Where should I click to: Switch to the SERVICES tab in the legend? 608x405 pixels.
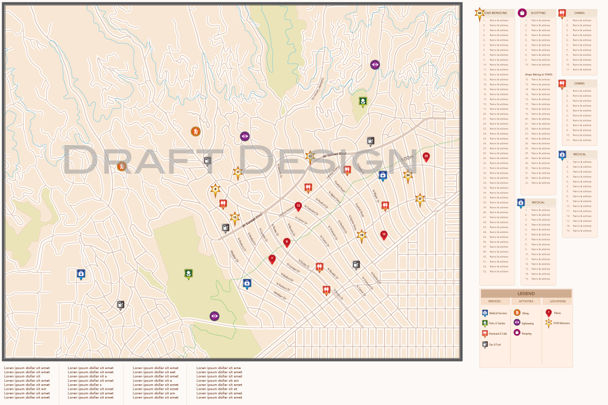[494, 301]
